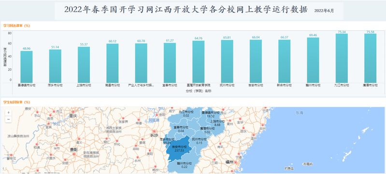Select the 南昌市分校 bar in the chart
The image size is (386, 174).
click(113, 63)
